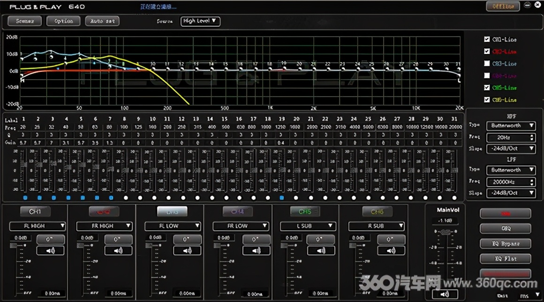Click the FL HIGH gain 0.0dB field
This screenshot has width=544, height=302.
[x=21, y=238]
